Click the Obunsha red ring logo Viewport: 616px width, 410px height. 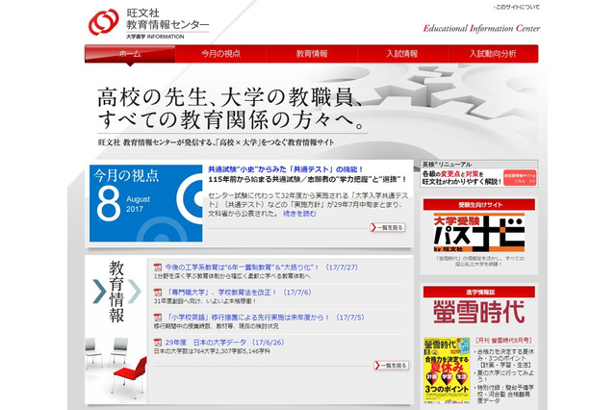[104, 22]
